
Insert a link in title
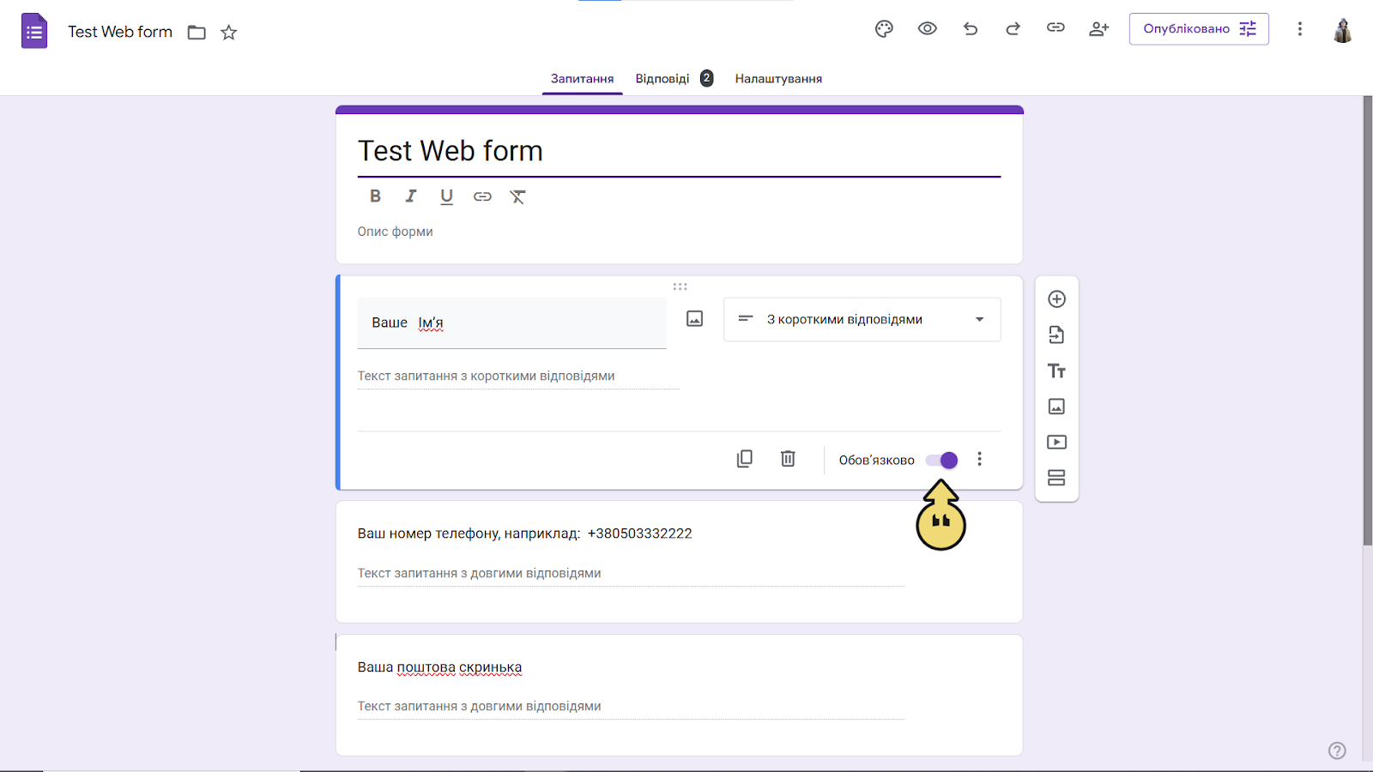[x=482, y=196]
